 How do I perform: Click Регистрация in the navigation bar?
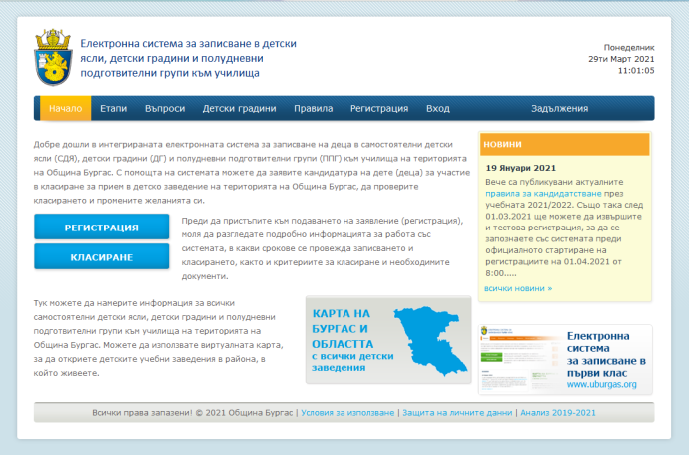pos(378,108)
